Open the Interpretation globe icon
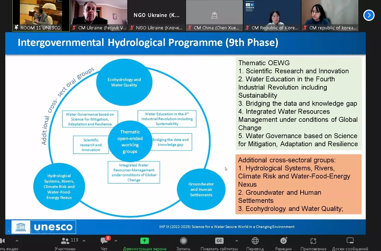The height and width of the screenshot is (251, 381). (x=255, y=241)
